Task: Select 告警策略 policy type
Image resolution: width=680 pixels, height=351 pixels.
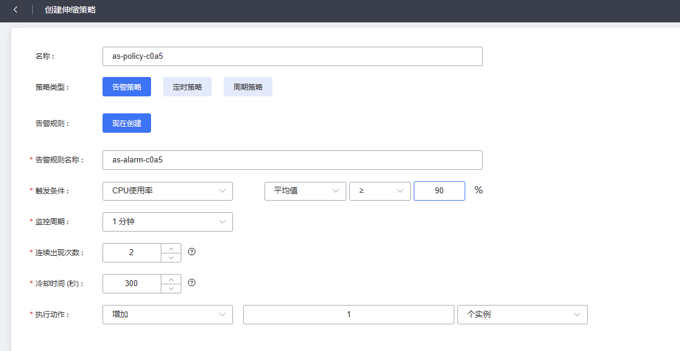Action: click(127, 87)
